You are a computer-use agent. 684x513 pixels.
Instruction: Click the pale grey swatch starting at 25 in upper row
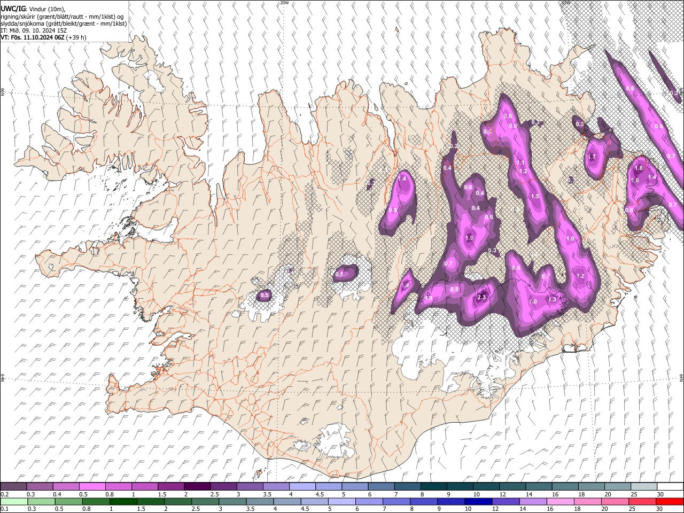644,486
